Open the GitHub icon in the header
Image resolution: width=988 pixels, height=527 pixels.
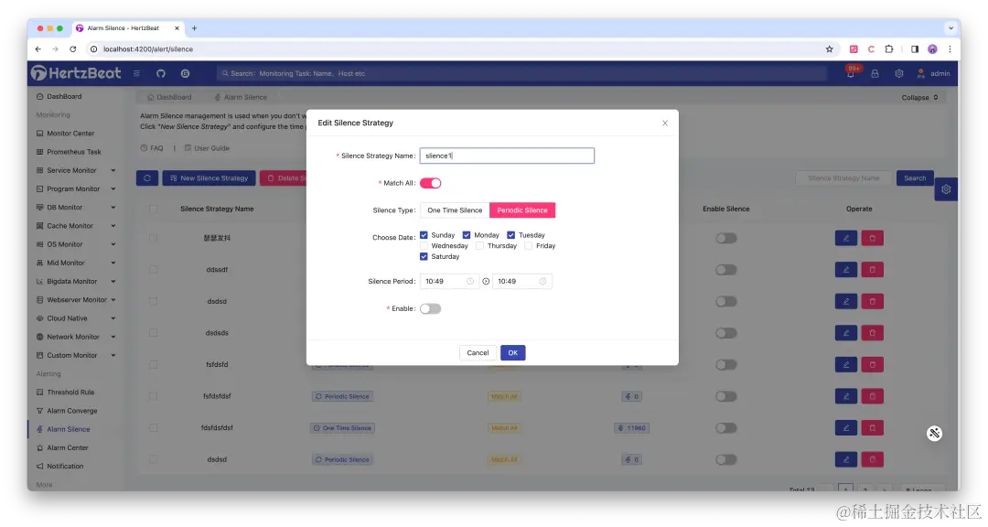161,74
